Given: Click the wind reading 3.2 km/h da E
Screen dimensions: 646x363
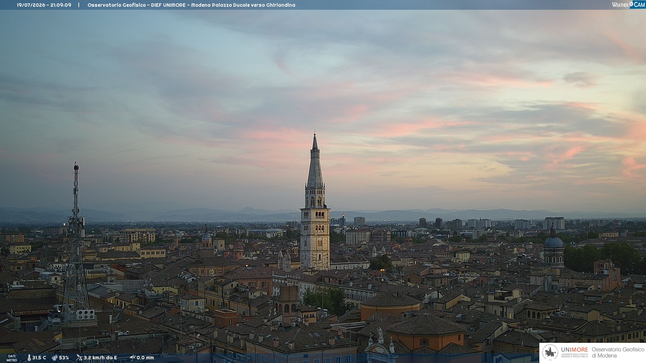Looking at the screenshot, I should point(100,358).
